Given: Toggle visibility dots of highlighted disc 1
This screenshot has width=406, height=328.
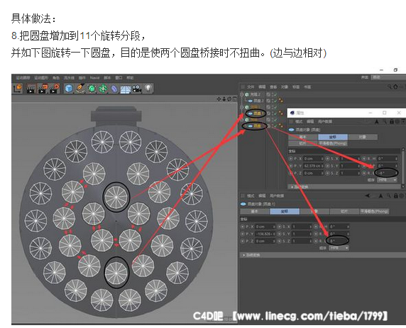Looking at the screenshot, I should tap(273, 113).
